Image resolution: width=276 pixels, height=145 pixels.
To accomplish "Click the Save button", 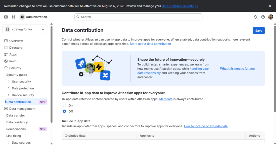I will click(x=259, y=31).
